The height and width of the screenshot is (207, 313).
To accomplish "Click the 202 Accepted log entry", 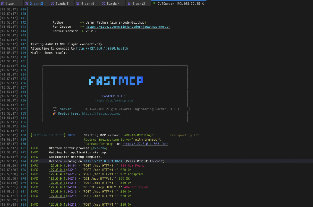I will 86,174.
